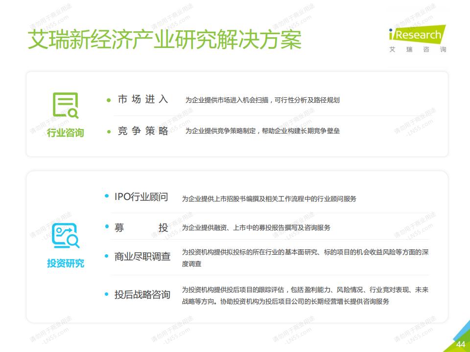The image size is (470, 352).
Task: Select the 募投 heading
Action: pyautogui.click(x=141, y=227)
